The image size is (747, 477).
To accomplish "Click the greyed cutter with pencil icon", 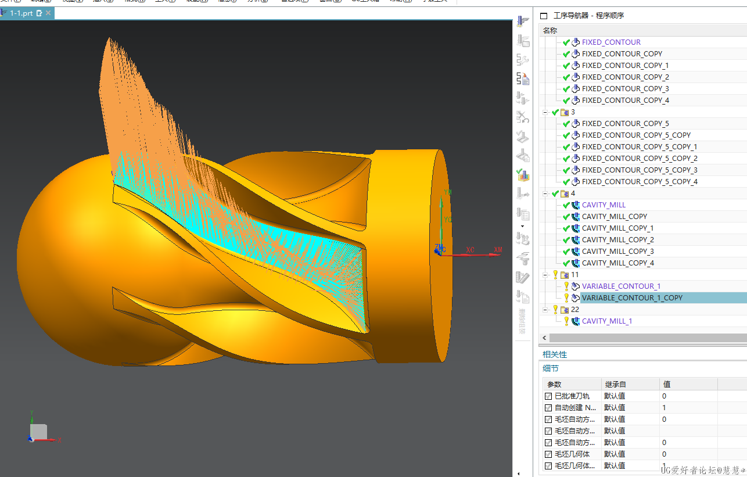I will click(x=523, y=277).
